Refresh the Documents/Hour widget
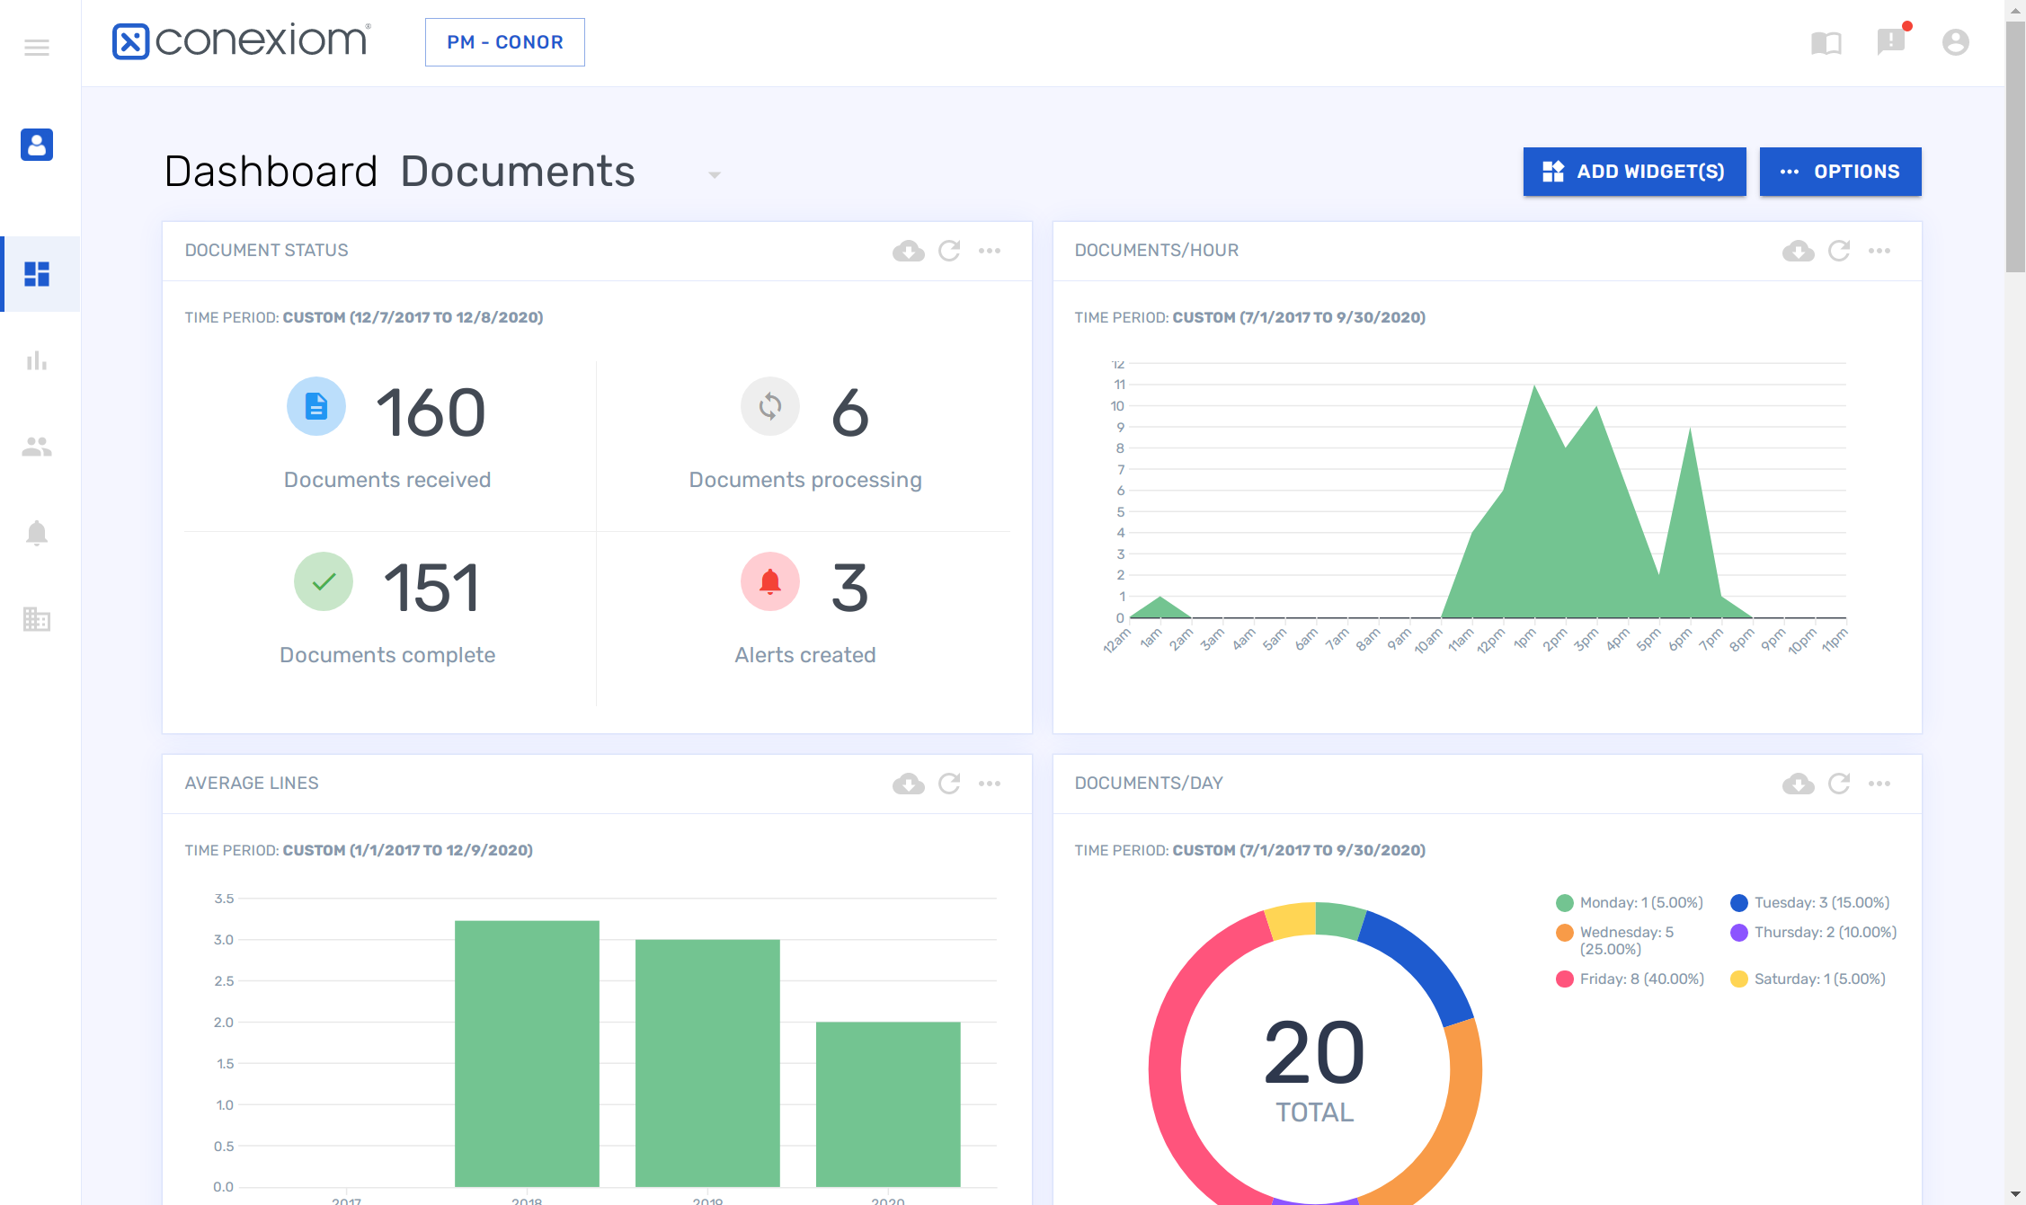The height and width of the screenshot is (1205, 2026). (x=1839, y=251)
